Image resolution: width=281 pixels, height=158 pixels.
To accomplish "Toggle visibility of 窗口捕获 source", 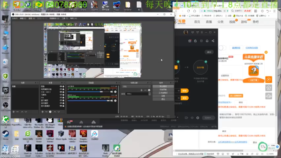I will pos(61,100).
